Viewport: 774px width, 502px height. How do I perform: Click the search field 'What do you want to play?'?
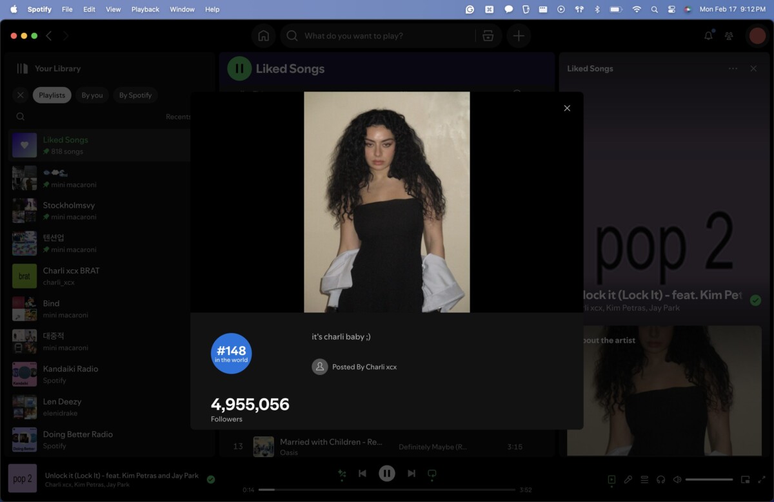click(x=389, y=36)
